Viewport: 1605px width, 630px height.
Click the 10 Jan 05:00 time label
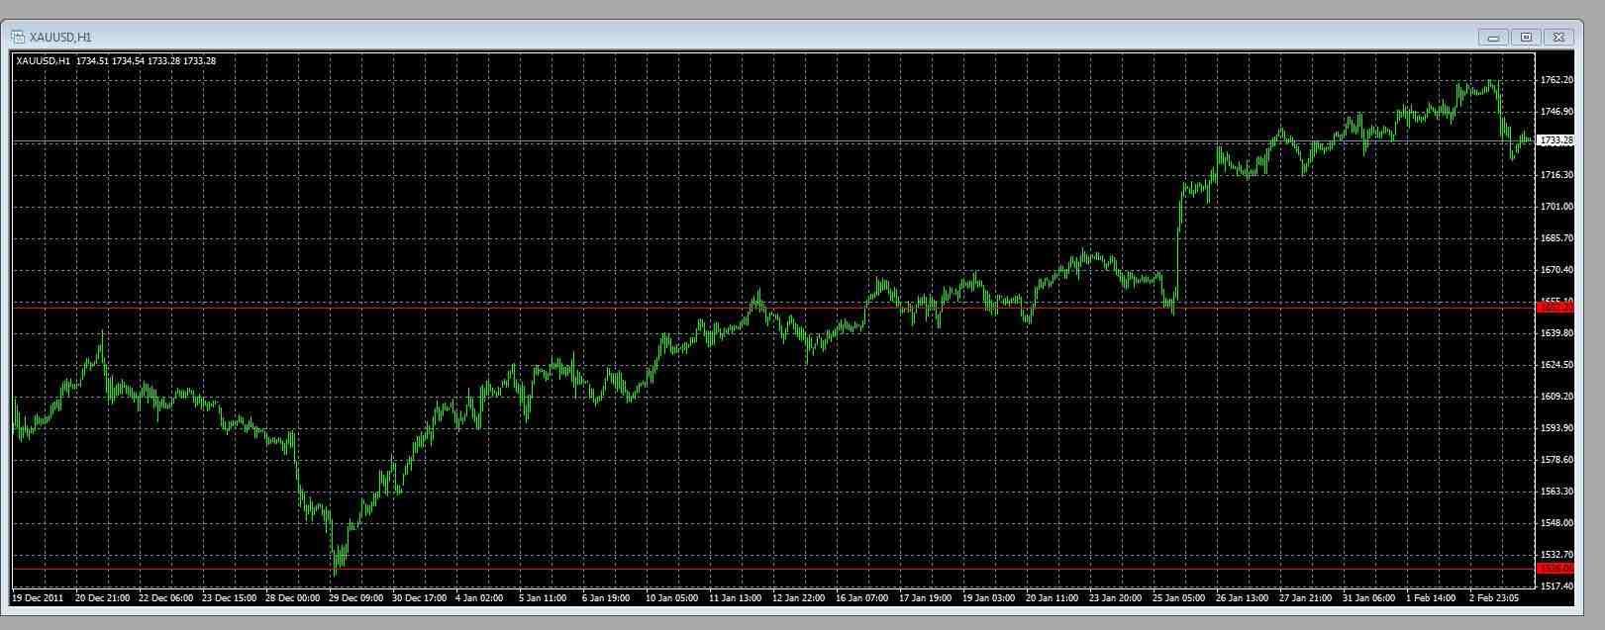pyautogui.click(x=672, y=598)
